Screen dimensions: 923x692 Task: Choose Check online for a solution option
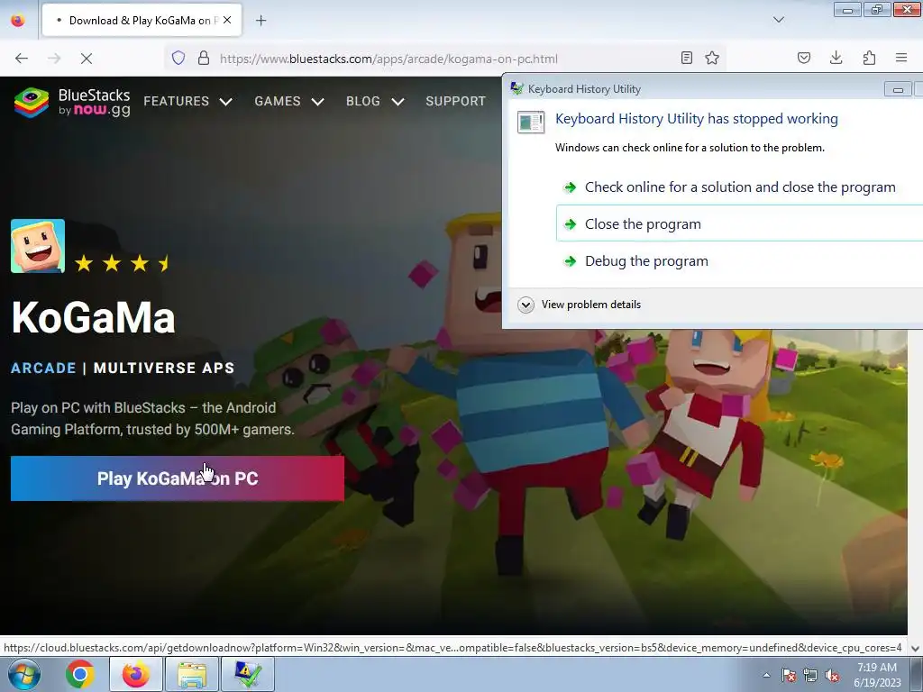[x=740, y=187]
